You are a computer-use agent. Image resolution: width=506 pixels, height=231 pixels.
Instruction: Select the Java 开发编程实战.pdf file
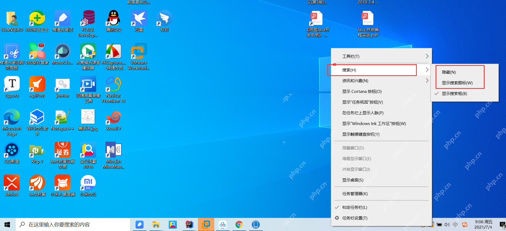[368, 18]
